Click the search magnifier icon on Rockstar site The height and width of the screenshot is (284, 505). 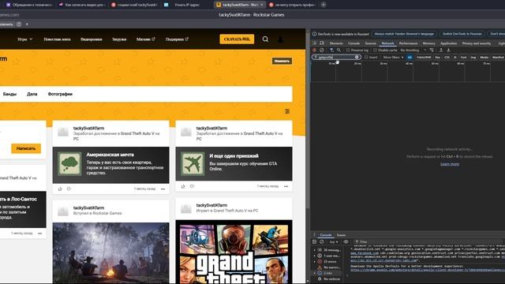coord(265,39)
